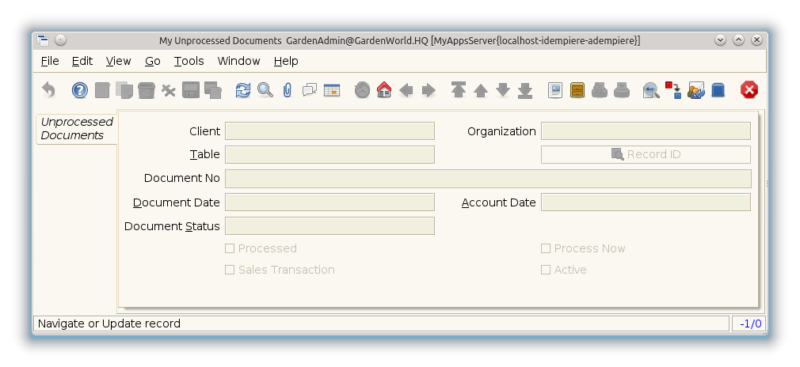Click the Active Workflows icon
Viewport: 800px width, 367px height.
pyautogui.click(x=674, y=91)
